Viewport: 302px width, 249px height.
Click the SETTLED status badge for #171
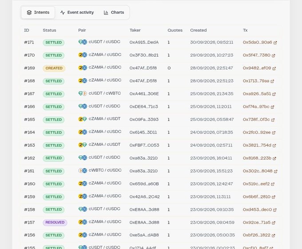(54, 42)
